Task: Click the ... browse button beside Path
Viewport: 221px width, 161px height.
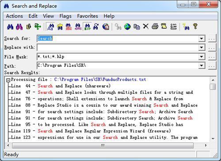Action: (212, 65)
